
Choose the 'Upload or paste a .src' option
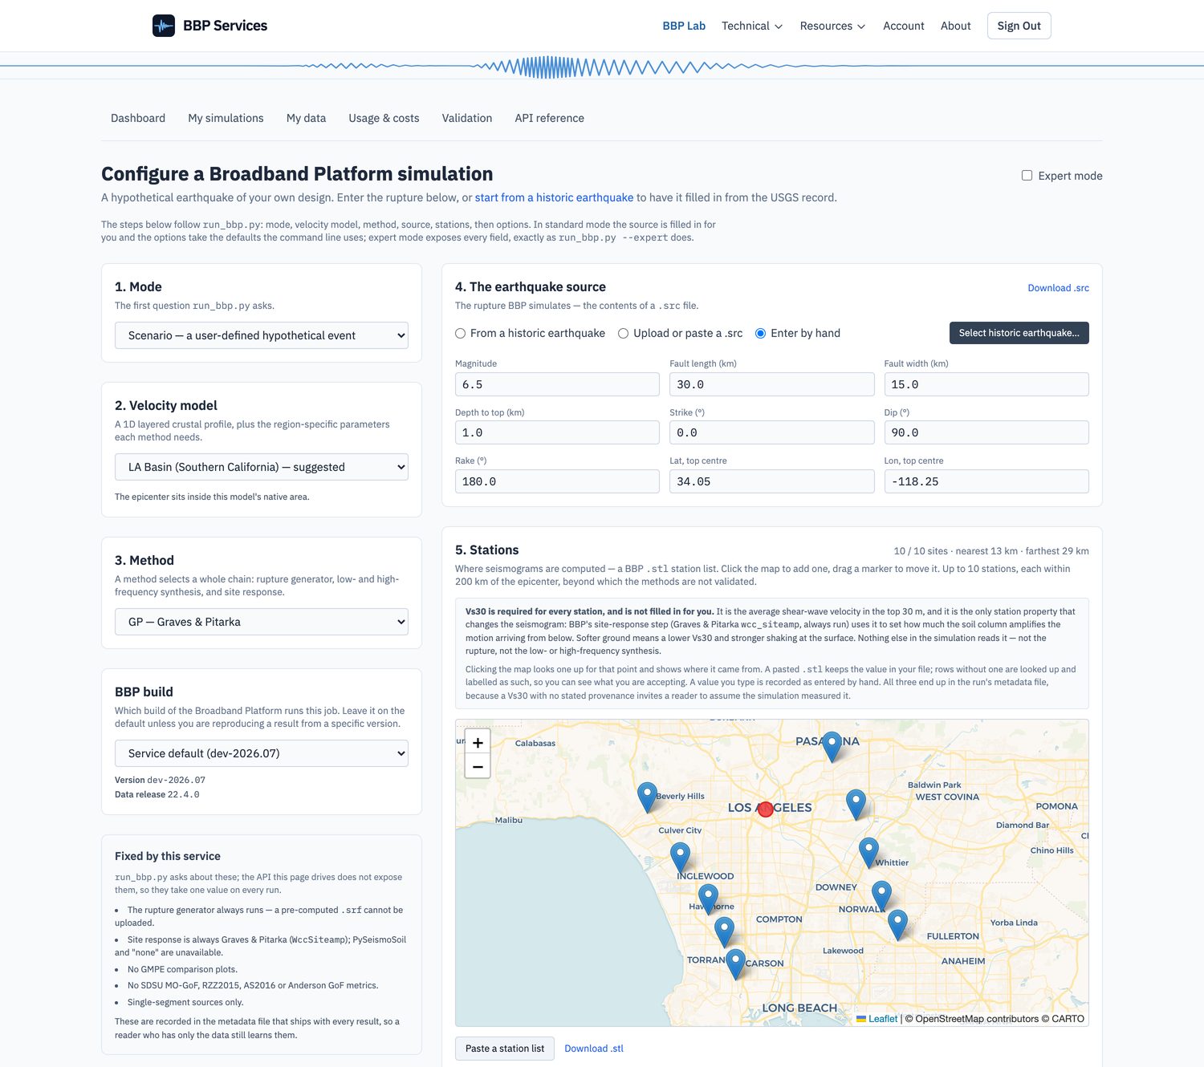[623, 334]
